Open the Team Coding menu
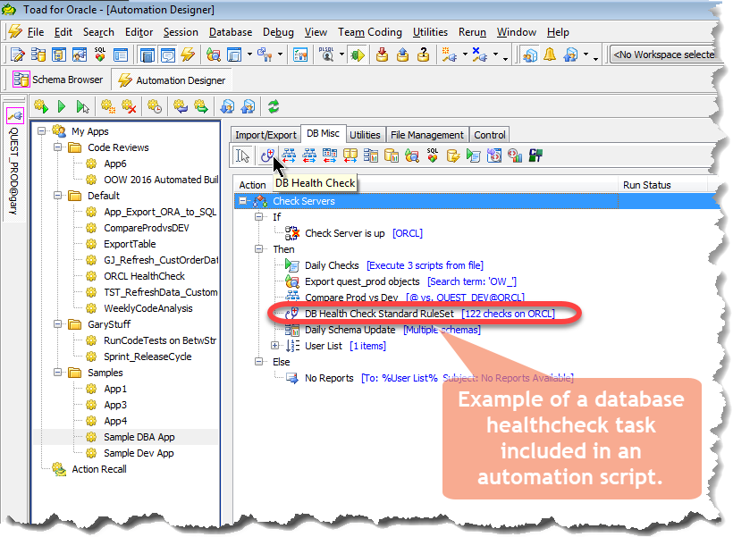This screenshot has height=537, width=733. (370, 32)
